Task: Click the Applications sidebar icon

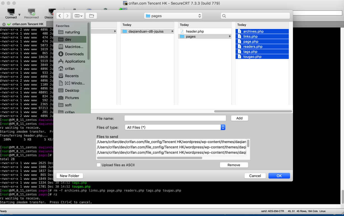Action: click(61, 61)
